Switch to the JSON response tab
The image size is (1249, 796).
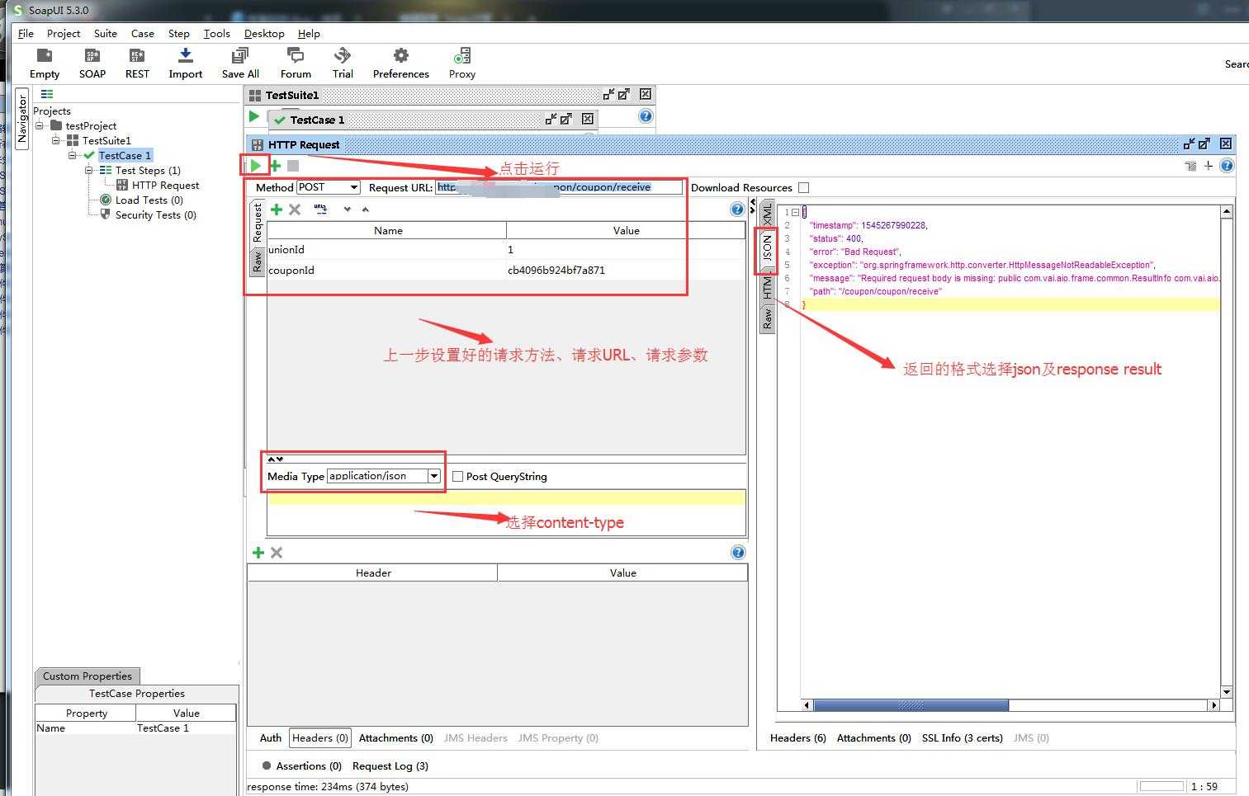[767, 248]
